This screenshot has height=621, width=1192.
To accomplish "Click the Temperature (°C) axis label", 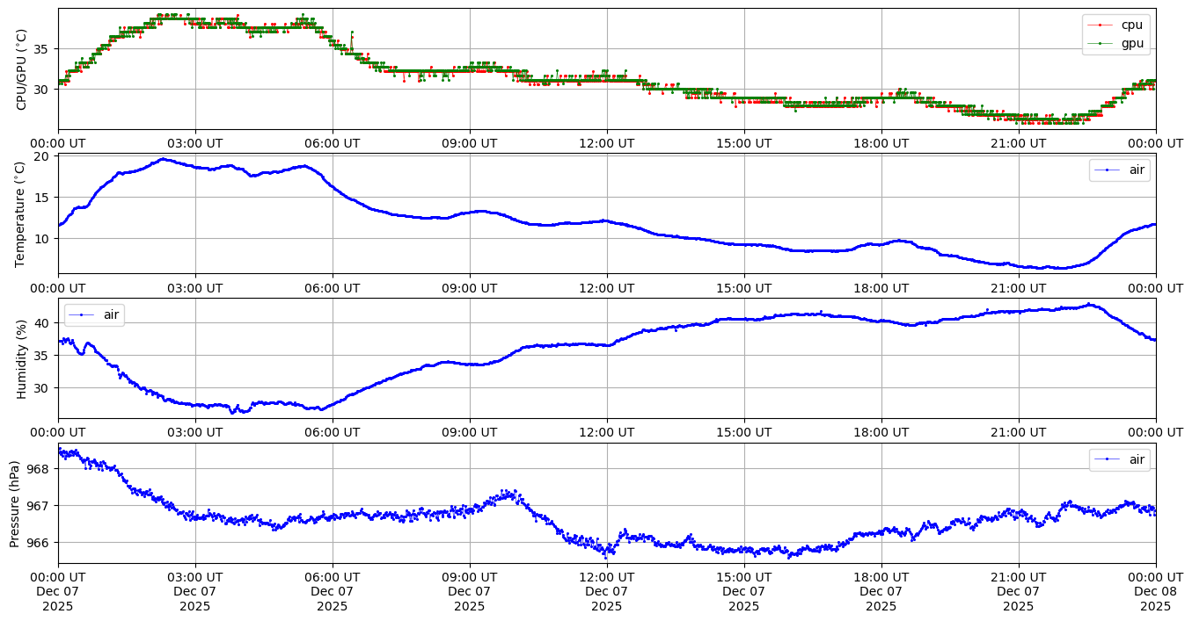I will 22,213.
